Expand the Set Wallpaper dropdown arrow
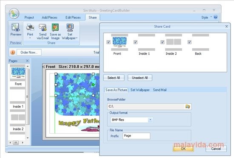Screen dimensions: 234x158 pyautogui.click(x=77, y=38)
